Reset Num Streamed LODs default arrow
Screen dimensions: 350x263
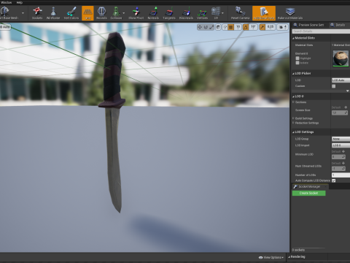pos(343,163)
